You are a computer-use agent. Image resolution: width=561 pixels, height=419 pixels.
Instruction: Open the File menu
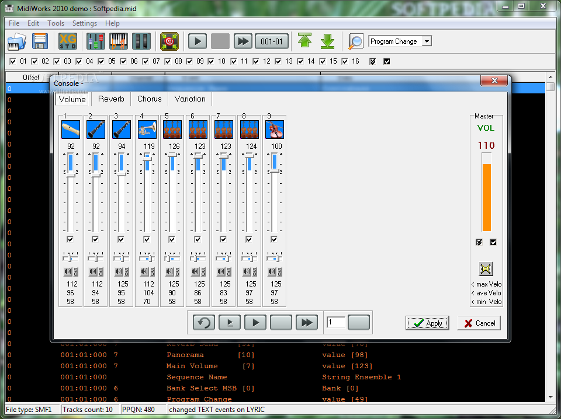click(14, 23)
